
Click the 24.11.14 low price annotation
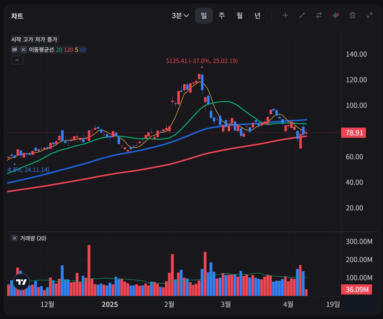[x=28, y=170]
